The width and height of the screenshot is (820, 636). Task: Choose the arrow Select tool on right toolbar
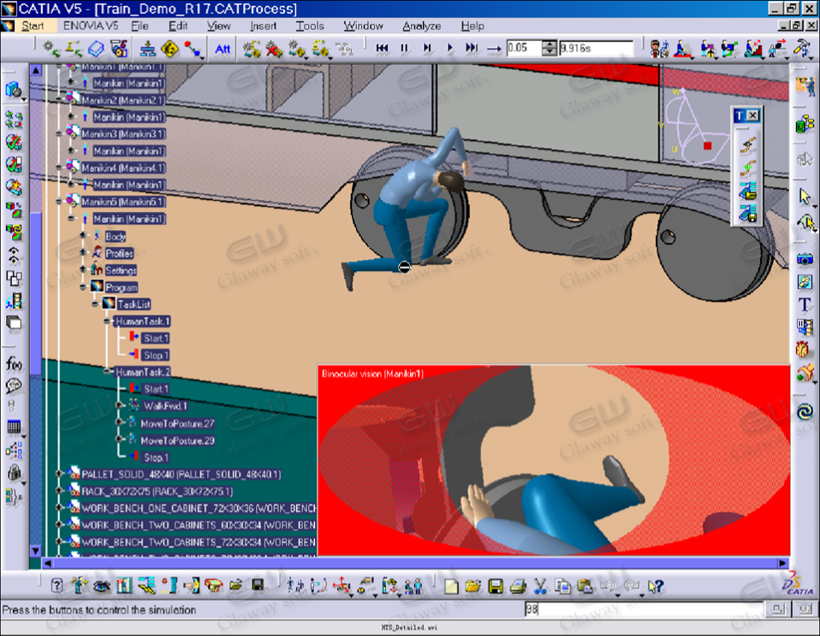tap(805, 197)
